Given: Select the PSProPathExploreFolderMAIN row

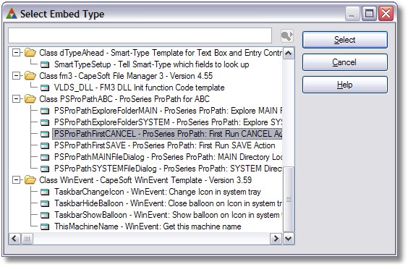Looking at the screenshot, I should pyautogui.click(x=168, y=111).
